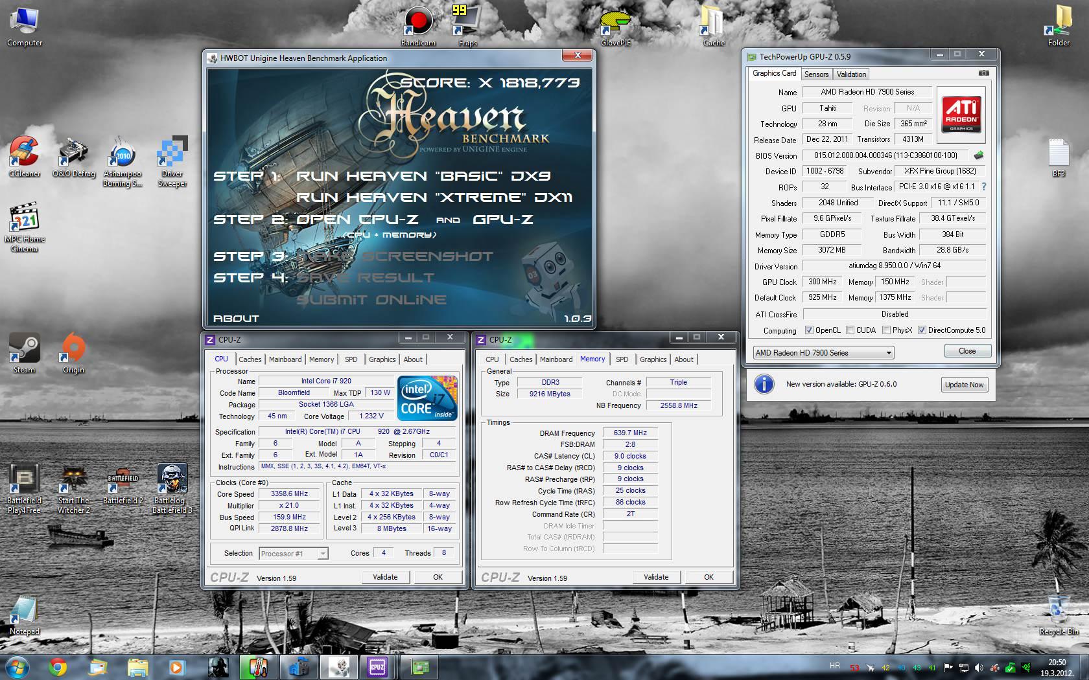Open the O&O Defrag desktop icon
This screenshot has width=1089, height=680.
tap(73, 156)
